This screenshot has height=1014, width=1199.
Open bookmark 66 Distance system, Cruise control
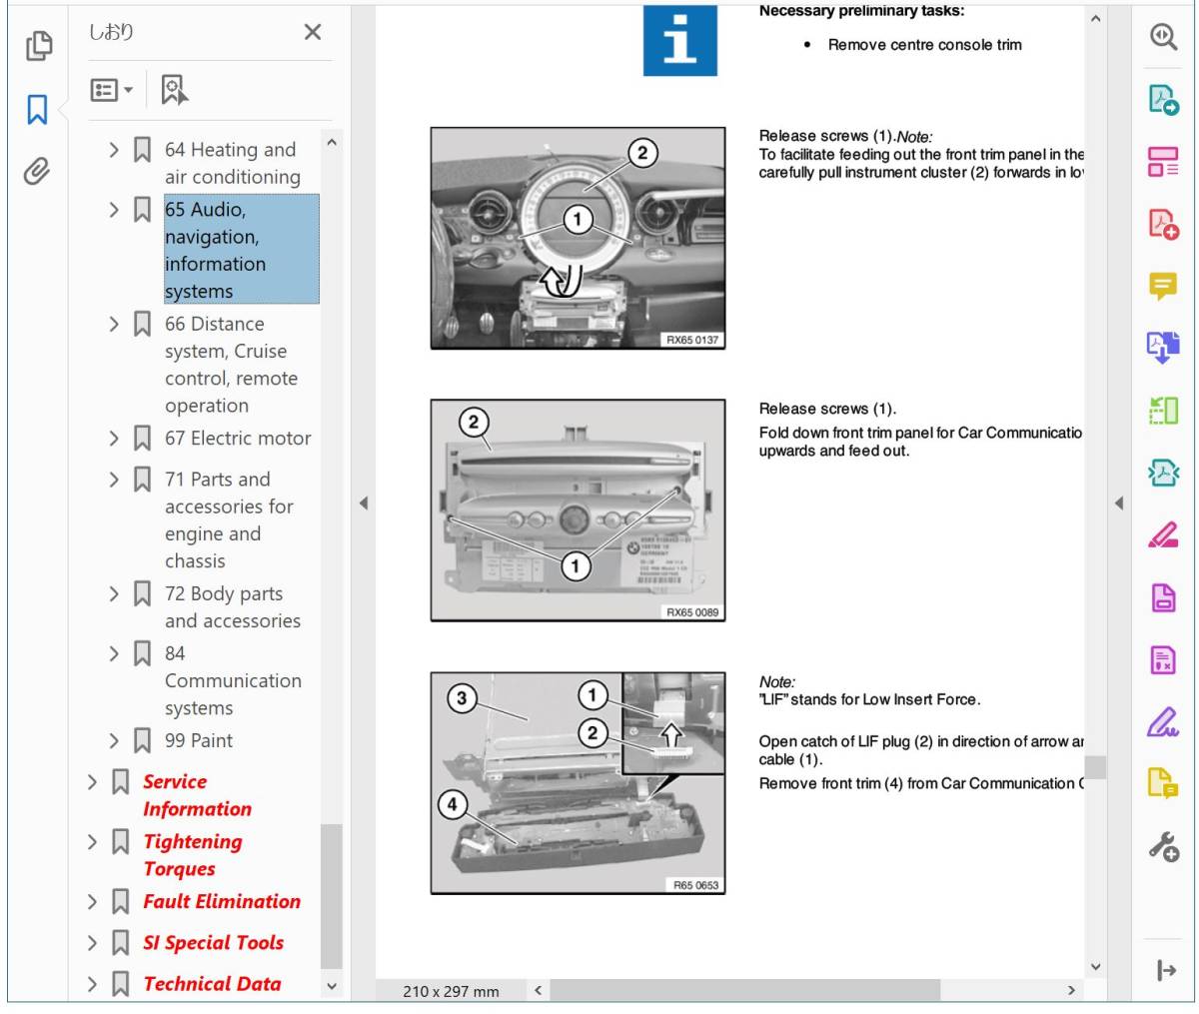pos(231,365)
